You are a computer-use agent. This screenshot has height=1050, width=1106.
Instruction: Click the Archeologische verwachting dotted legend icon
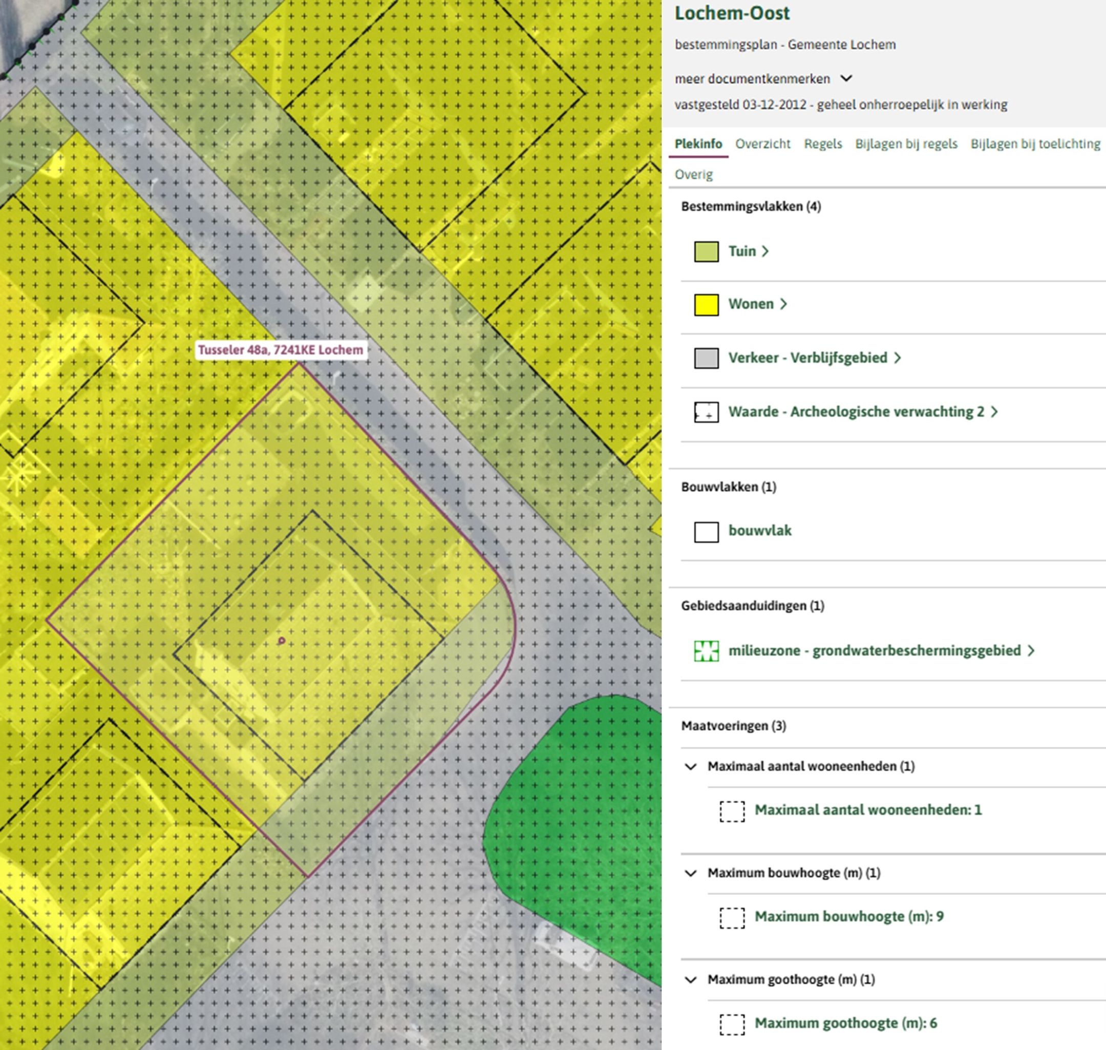pyautogui.click(x=706, y=412)
